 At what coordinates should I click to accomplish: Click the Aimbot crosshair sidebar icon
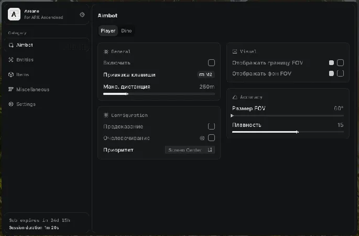click(11, 45)
